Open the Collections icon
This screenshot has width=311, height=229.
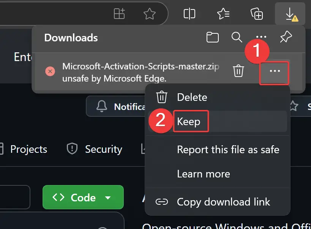[x=256, y=14]
